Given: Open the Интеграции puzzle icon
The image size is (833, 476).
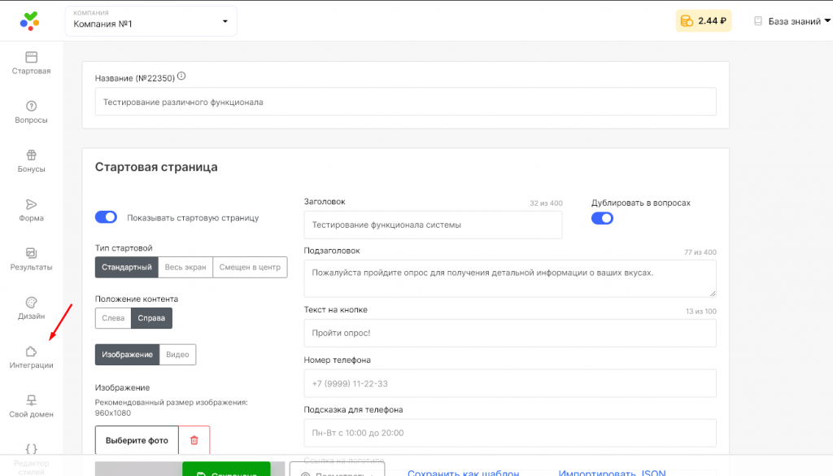Looking at the screenshot, I should coord(31,352).
